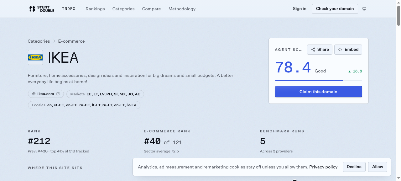
Task: Open the Methodology page
Action: tap(182, 9)
